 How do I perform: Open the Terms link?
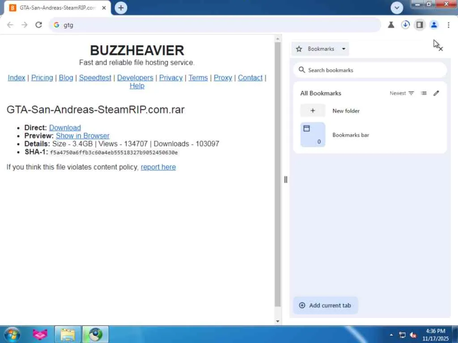(198, 78)
